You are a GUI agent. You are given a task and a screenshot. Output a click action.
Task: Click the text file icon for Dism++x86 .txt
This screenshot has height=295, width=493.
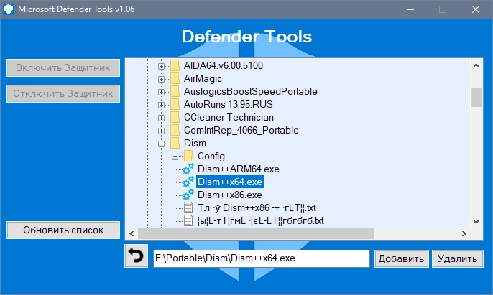(x=188, y=207)
